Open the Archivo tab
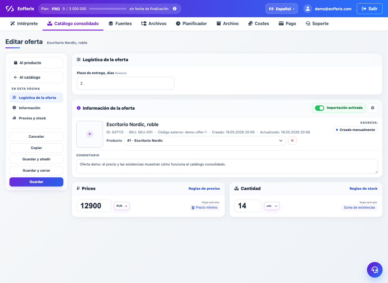Image resolution: width=388 pixels, height=283 pixels. [228, 23]
